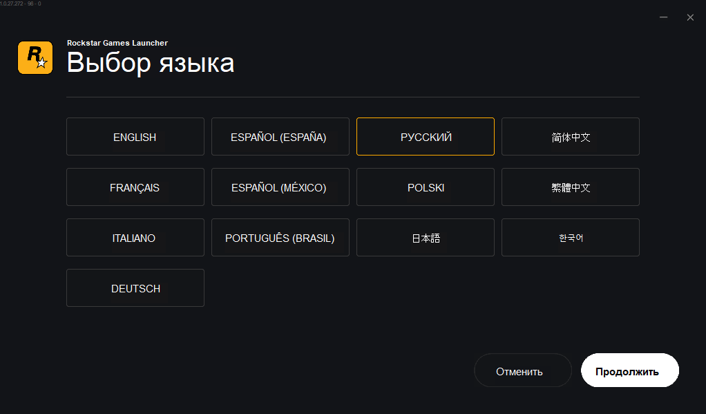This screenshot has height=414, width=706.
Task: Choose FRANÇAIS as the language
Action: tap(135, 187)
